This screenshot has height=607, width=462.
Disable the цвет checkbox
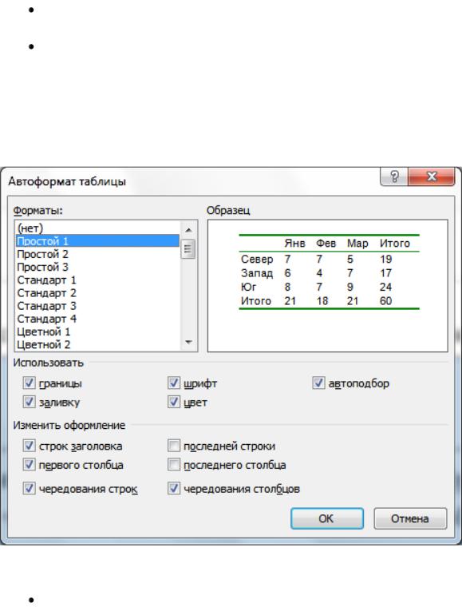pyautogui.click(x=174, y=402)
